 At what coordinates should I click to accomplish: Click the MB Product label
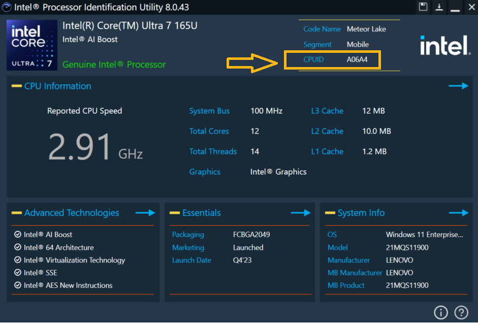pyautogui.click(x=346, y=285)
